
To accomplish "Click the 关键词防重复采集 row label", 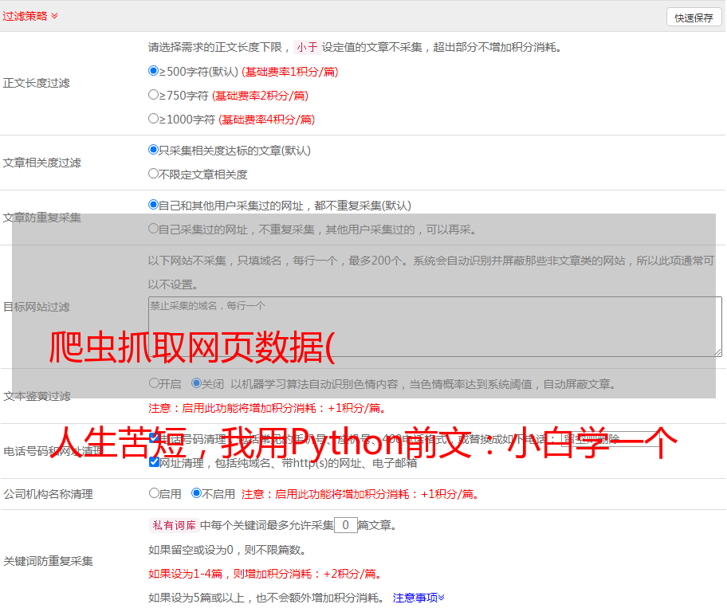I will 48,561.
